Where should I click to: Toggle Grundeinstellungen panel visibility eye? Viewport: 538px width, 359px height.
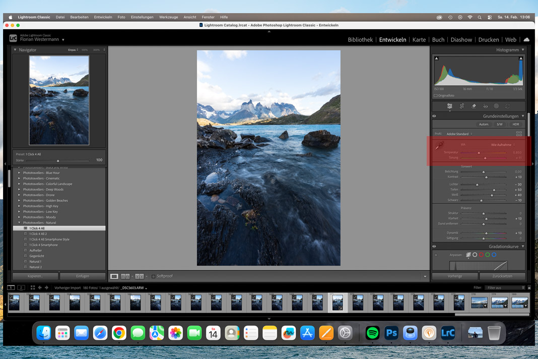434,116
